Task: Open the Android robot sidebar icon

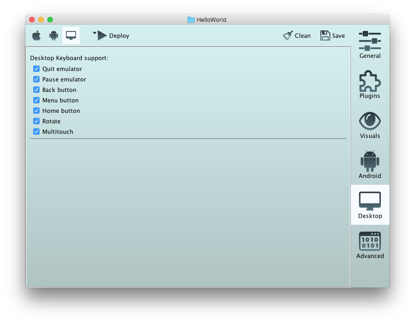Action: tap(370, 161)
